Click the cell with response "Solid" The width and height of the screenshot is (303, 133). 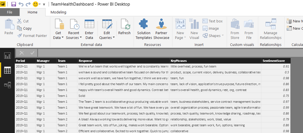click(x=123, y=96)
